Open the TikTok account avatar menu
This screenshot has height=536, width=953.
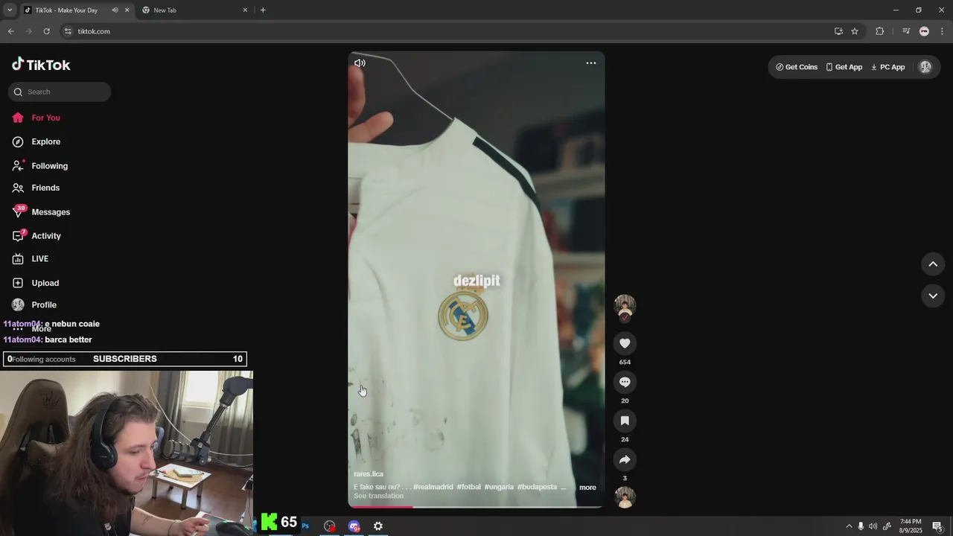[x=925, y=67]
